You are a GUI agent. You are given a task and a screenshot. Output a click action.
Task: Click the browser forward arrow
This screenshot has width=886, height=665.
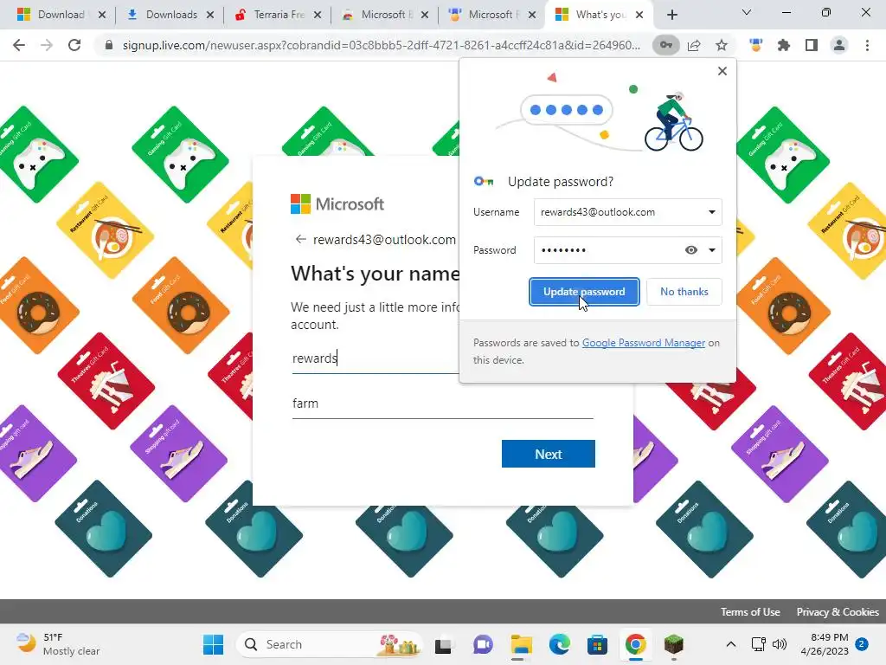coord(47,45)
